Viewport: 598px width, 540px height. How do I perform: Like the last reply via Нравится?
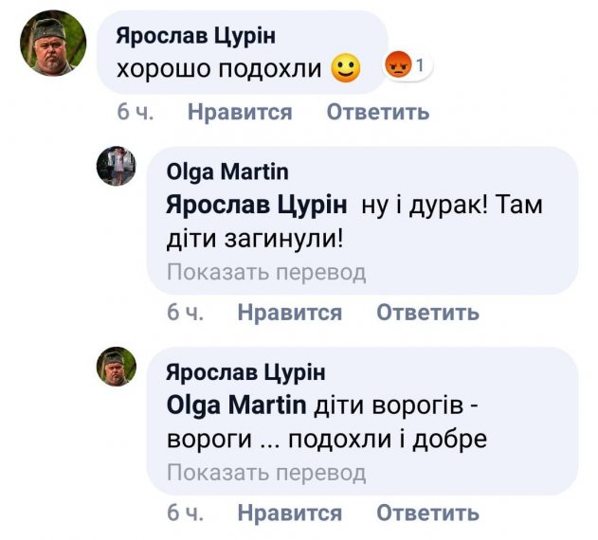[289, 513]
